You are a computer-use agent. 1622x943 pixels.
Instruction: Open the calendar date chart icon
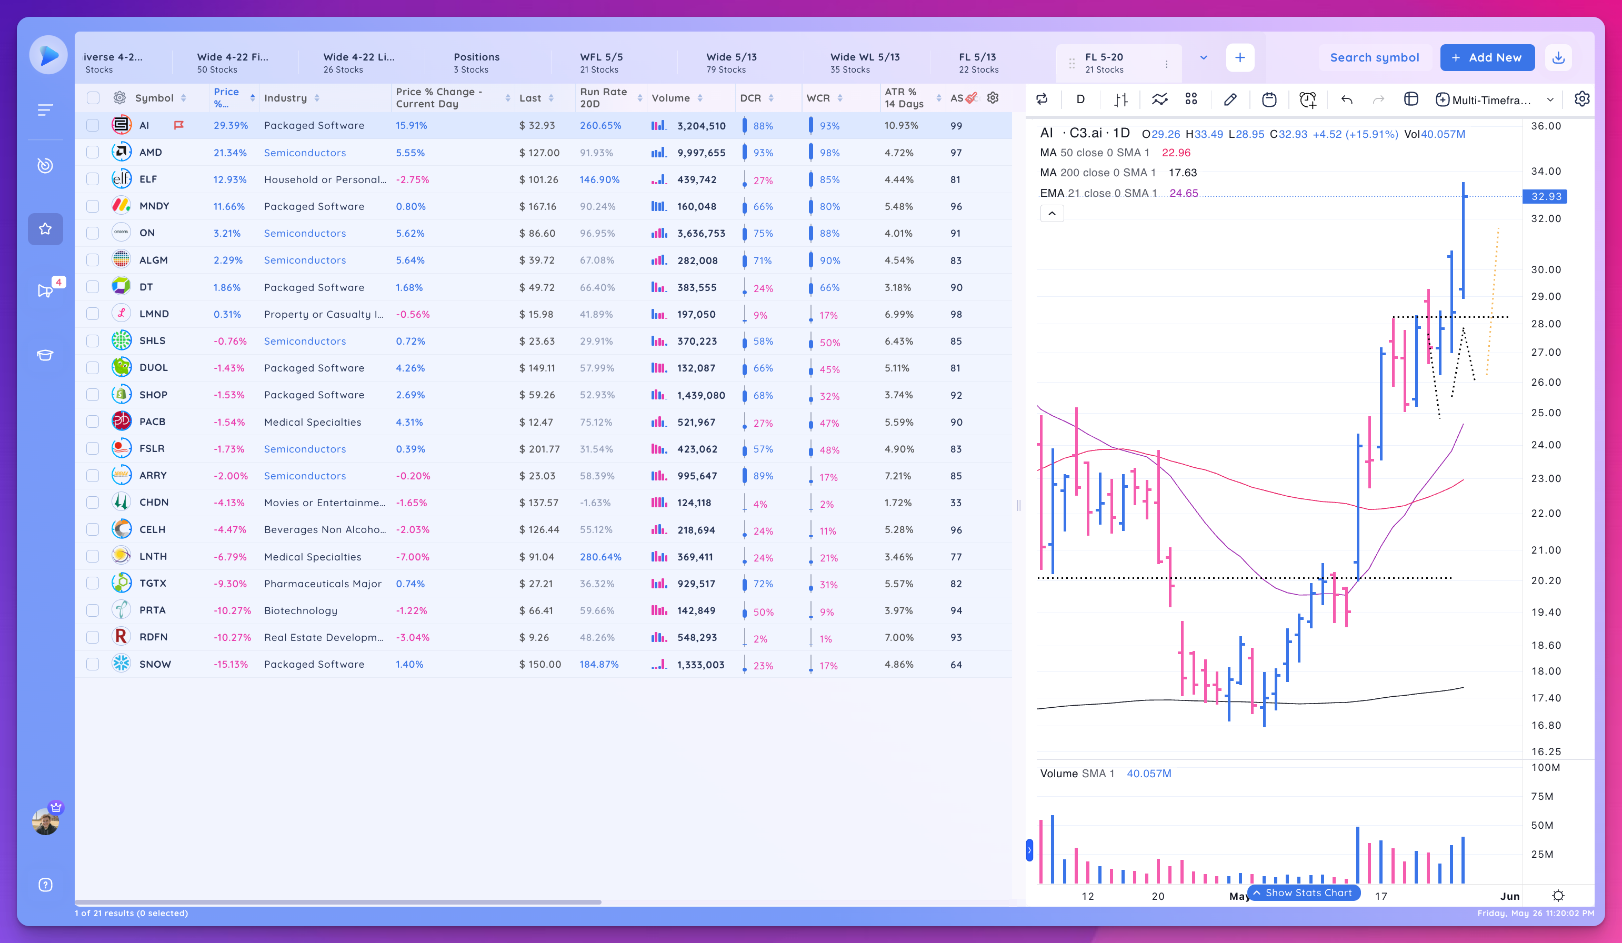point(1269,99)
